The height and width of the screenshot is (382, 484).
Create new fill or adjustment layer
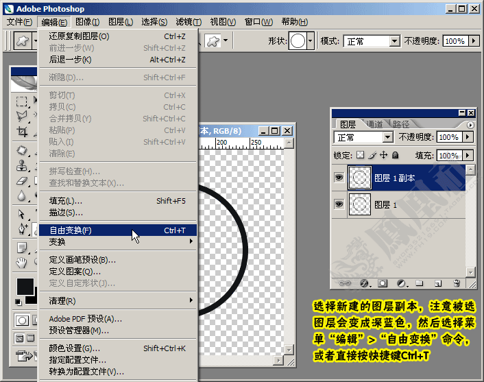(x=401, y=283)
